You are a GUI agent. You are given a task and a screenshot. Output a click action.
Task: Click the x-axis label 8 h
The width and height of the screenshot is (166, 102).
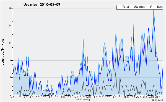coord(63,97)
